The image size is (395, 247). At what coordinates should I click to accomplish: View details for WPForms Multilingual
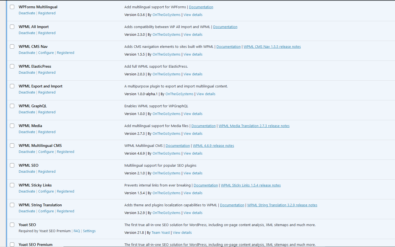[193, 15]
